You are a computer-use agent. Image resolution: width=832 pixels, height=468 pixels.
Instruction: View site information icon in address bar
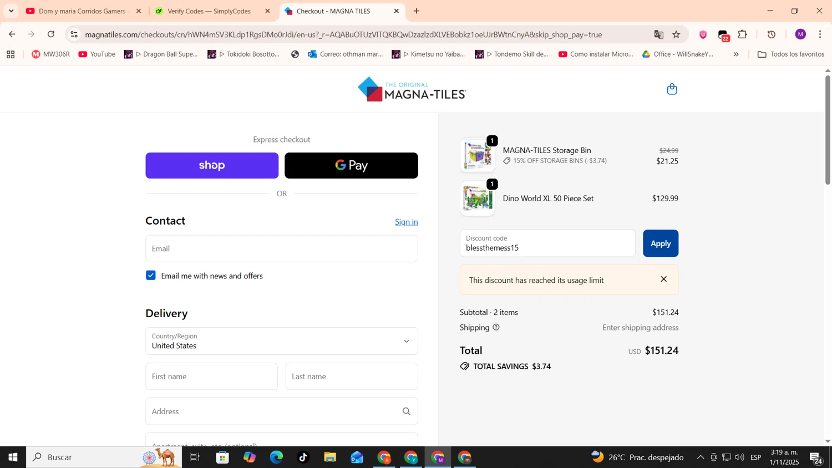[x=74, y=34]
